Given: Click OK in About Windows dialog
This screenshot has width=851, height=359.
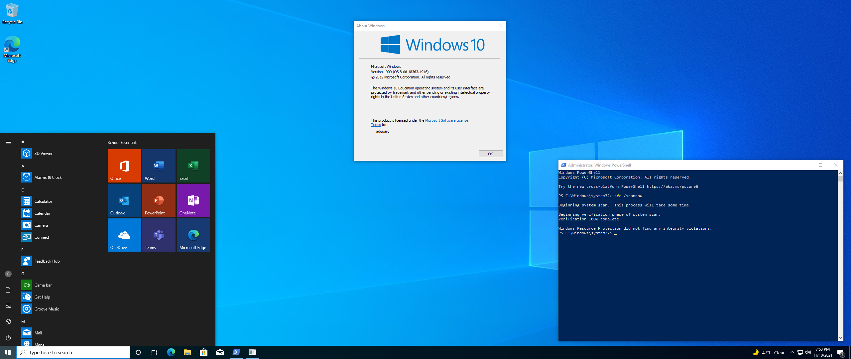Looking at the screenshot, I should [x=490, y=154].
